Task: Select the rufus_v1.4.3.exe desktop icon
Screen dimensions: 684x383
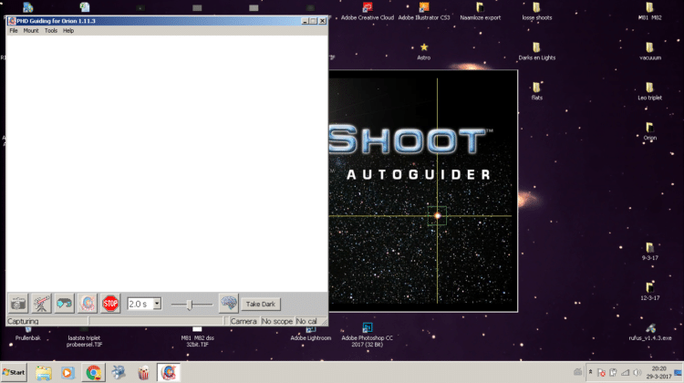Action: tap(650, 332)
